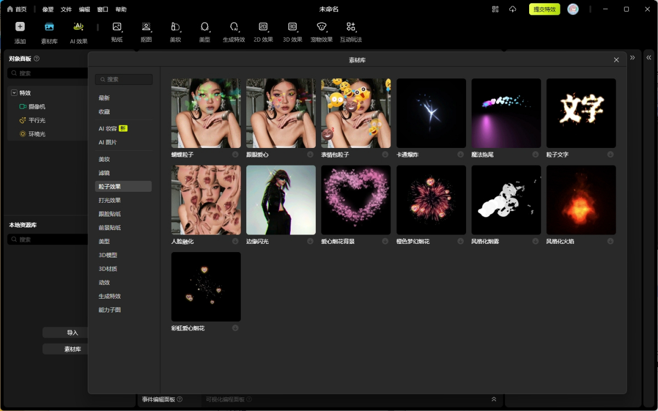This screenshot has width=658, height=411.
Task: Click the 宠物效果 pet effect icon
Action: tap(321, 27)
